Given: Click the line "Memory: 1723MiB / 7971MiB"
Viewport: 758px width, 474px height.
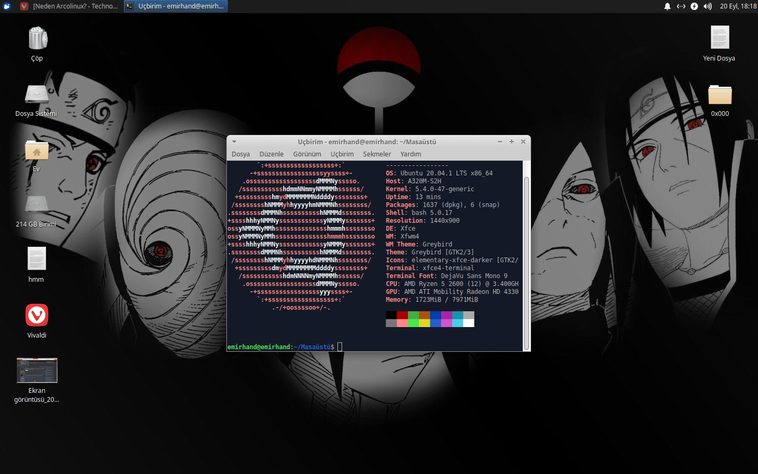Looking at the screenshot, I should click(432, 300).
